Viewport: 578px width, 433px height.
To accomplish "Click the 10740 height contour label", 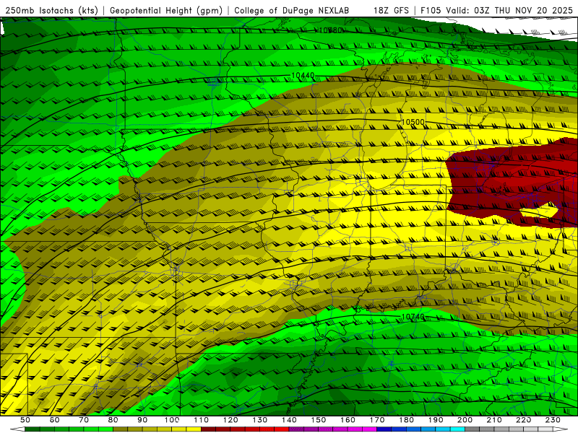I will click(413, 317).
